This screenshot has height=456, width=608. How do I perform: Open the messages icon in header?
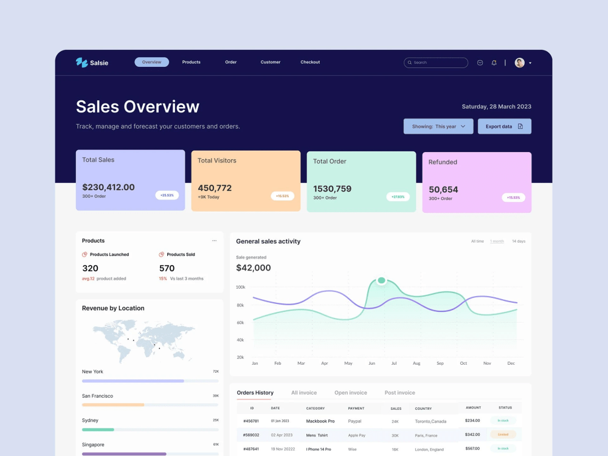coord(480,63)
